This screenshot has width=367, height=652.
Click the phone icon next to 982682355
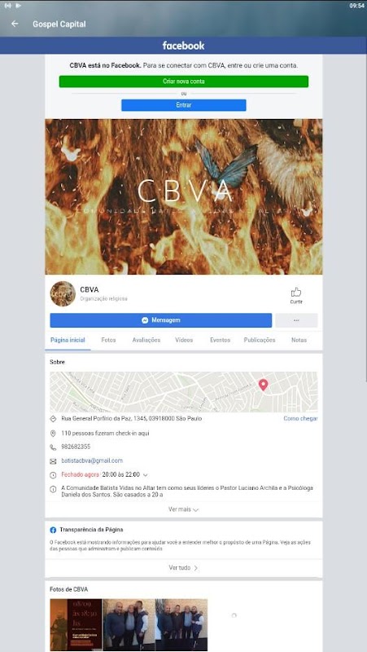53,447
